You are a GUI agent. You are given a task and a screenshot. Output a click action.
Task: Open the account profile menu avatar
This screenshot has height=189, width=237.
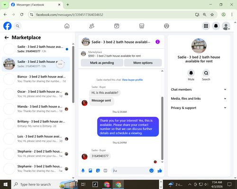pos(226,26)
